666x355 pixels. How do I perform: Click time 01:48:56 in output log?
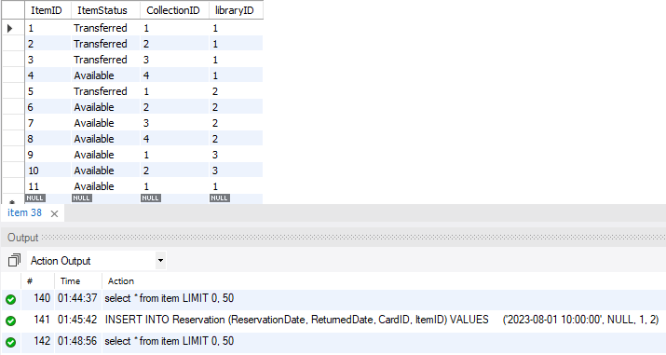[77, 341]
